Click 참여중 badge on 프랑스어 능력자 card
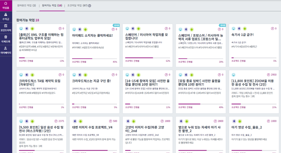This screenshot has width=281, height=153. pyautogui.click(x=223, y=25)
